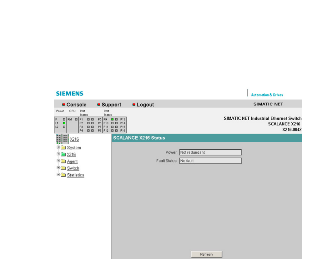Click the X216-0042 device name text

(292, 129)
